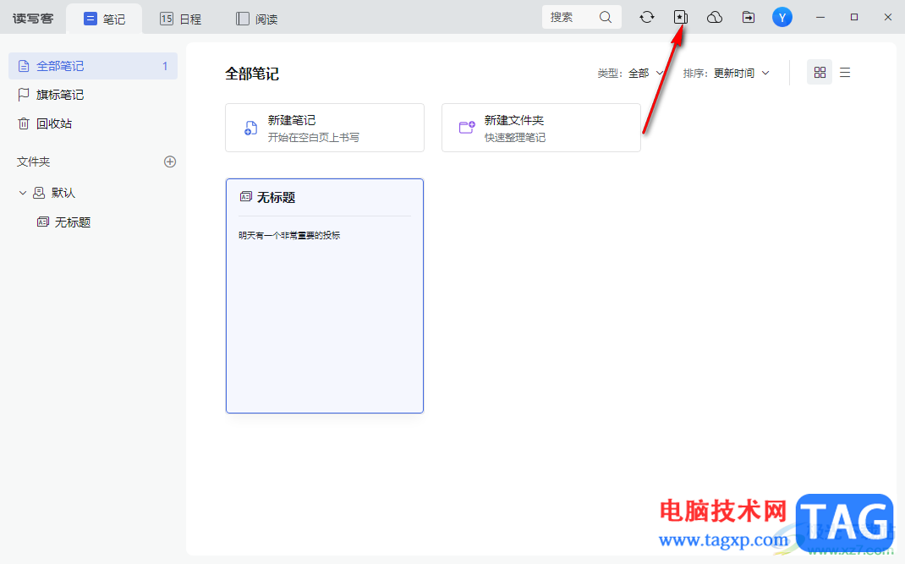Screen dimensions: 905x564
Task: Click the 文件夹 section label
Action: 34,162
